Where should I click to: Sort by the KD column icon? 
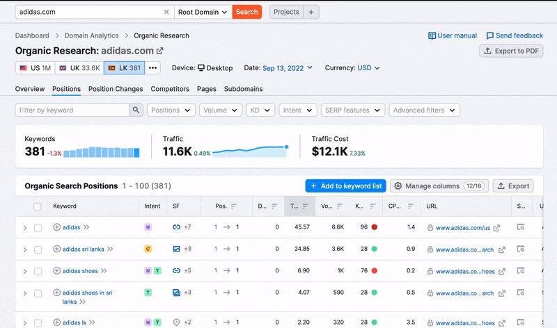click(372, 206)
